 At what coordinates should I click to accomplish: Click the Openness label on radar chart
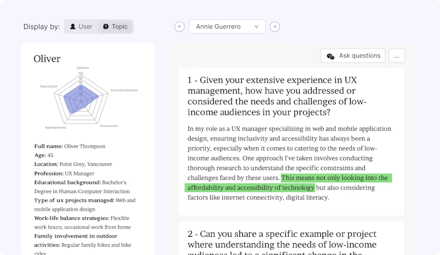82,68
